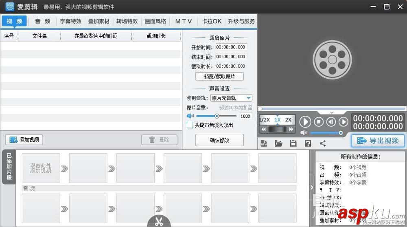Click the 删除 trash button

160,140
